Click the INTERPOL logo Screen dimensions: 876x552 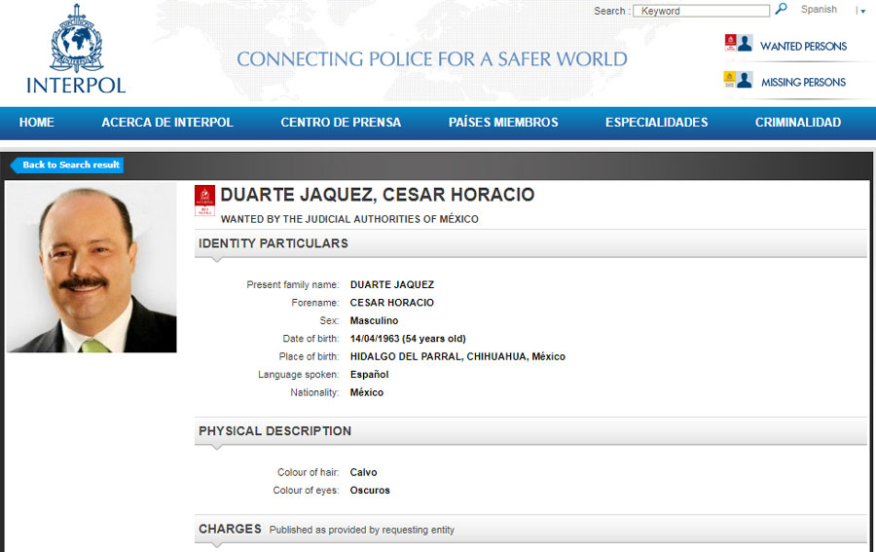76,50
